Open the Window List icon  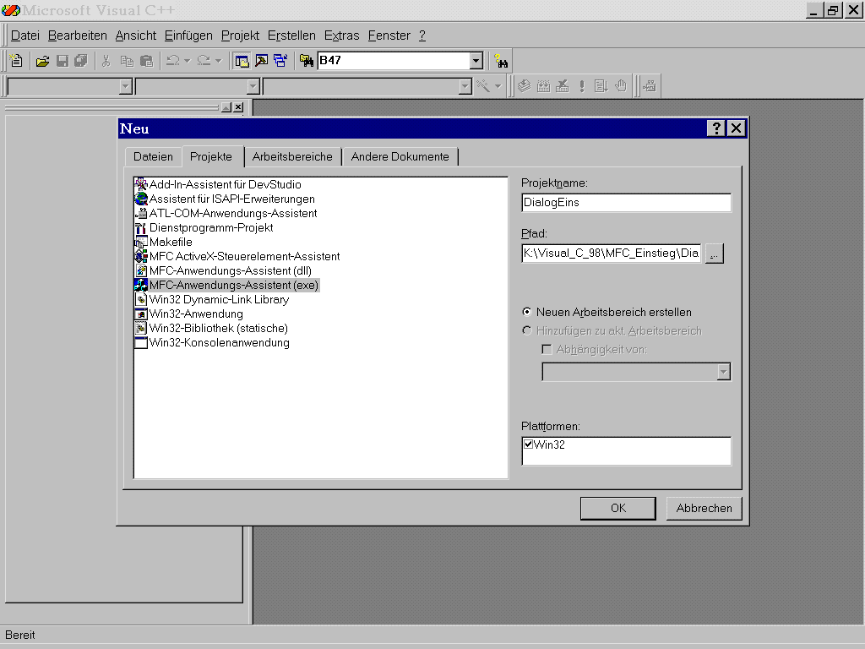pyautogui.click(x=280, y=61)
